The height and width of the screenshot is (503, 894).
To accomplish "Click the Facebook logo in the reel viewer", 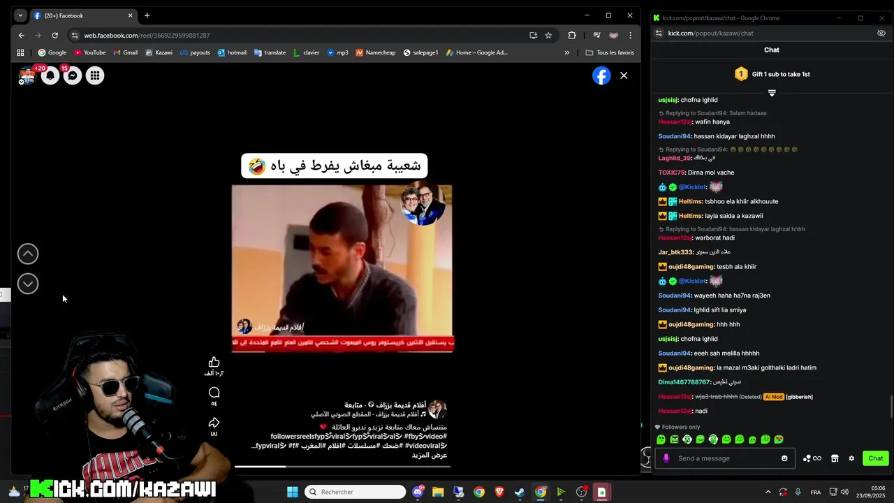I will pos(601,75).
